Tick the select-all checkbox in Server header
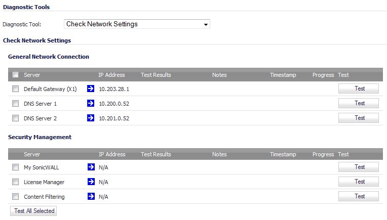Screen dimensions: 387x220 (x=15, y=74)
